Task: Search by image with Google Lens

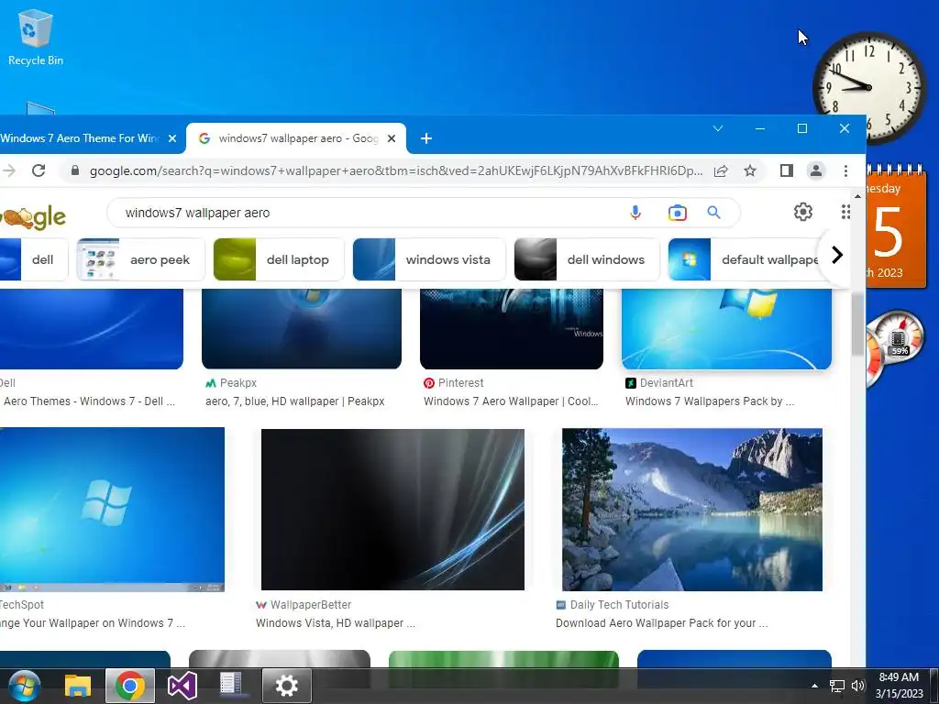Action: 678,213
